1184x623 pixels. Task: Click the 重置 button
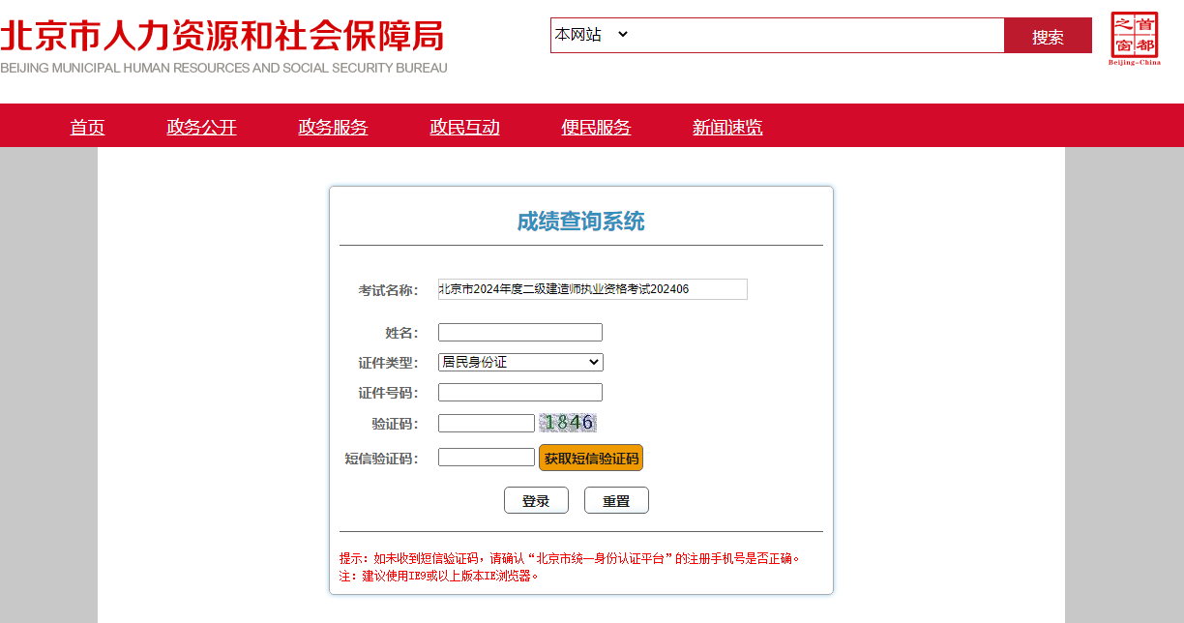(616, 500)
